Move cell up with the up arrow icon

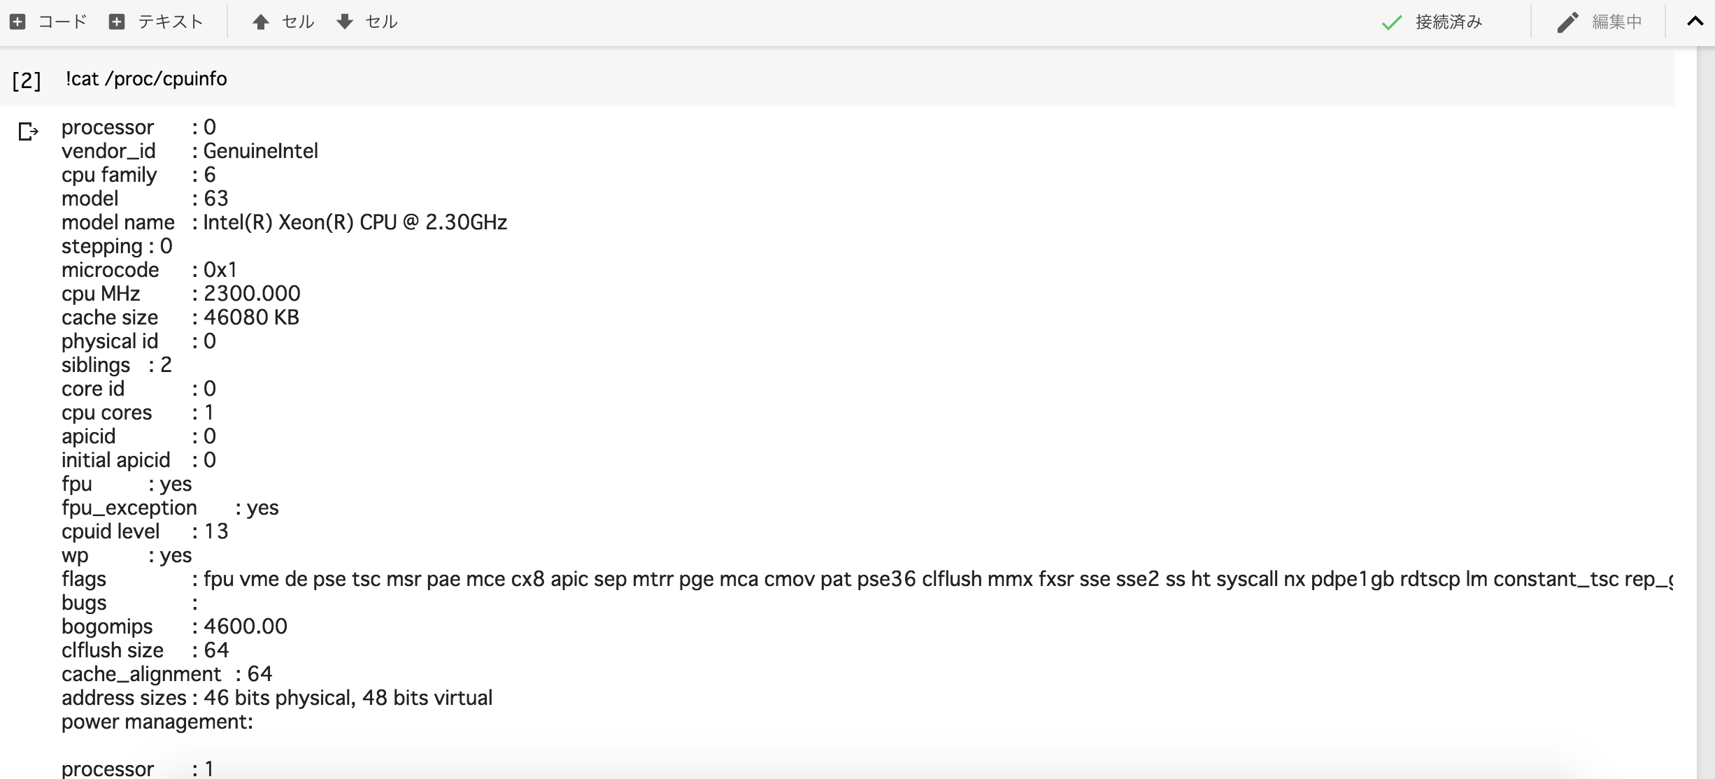261,22
